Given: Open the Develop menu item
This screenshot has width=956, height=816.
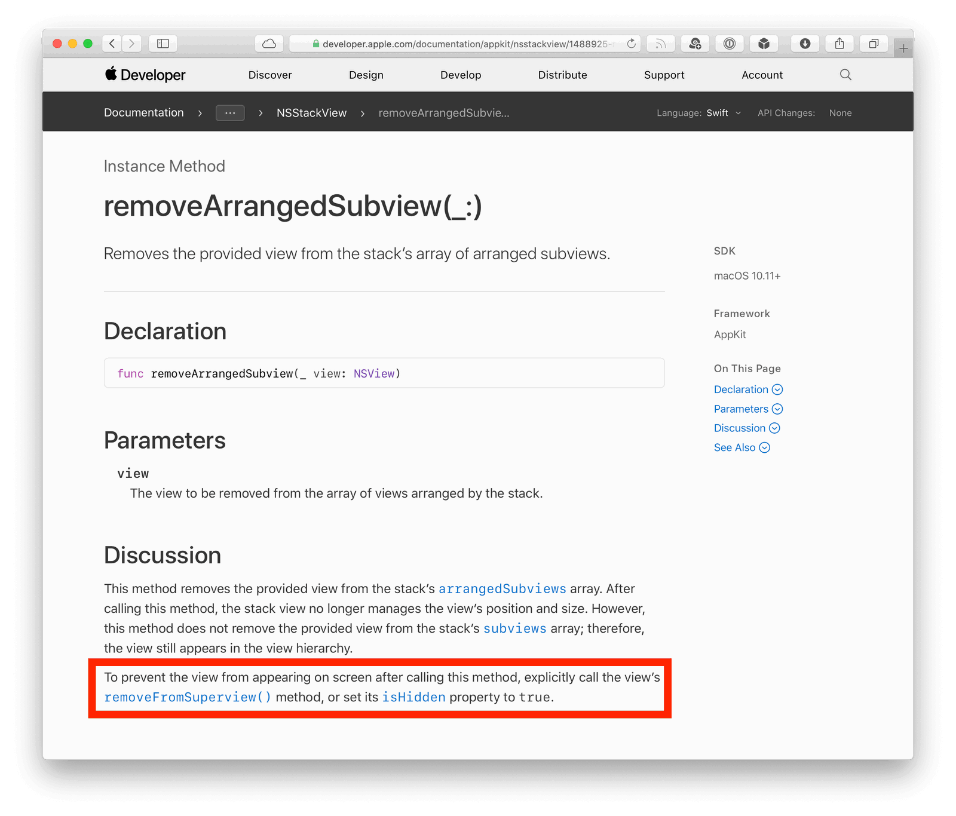Looking at the screenshot, I should [x=461, y=75].
